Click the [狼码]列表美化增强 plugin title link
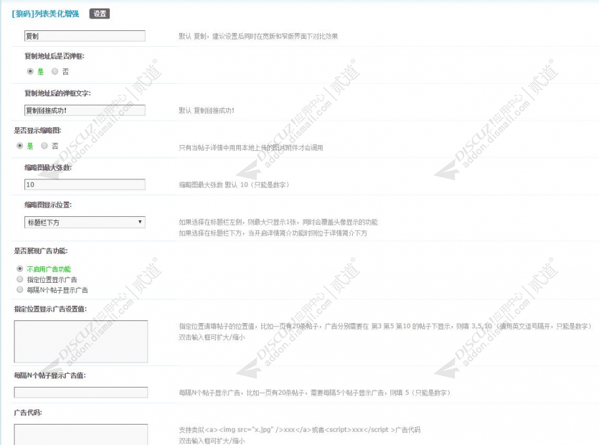Viewport: 599px width, 445px height. coord(45,14)
